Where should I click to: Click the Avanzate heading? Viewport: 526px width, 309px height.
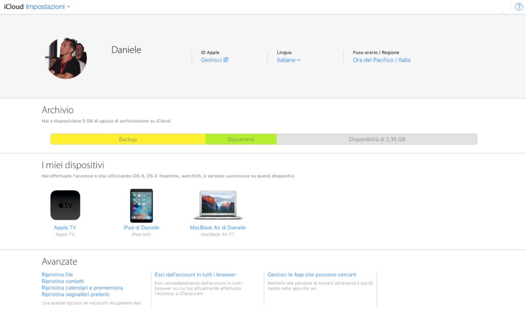click(x=60, y=261)
